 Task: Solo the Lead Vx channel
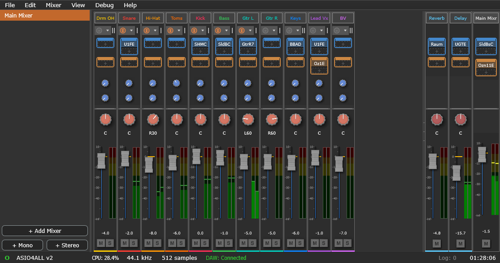324,243
